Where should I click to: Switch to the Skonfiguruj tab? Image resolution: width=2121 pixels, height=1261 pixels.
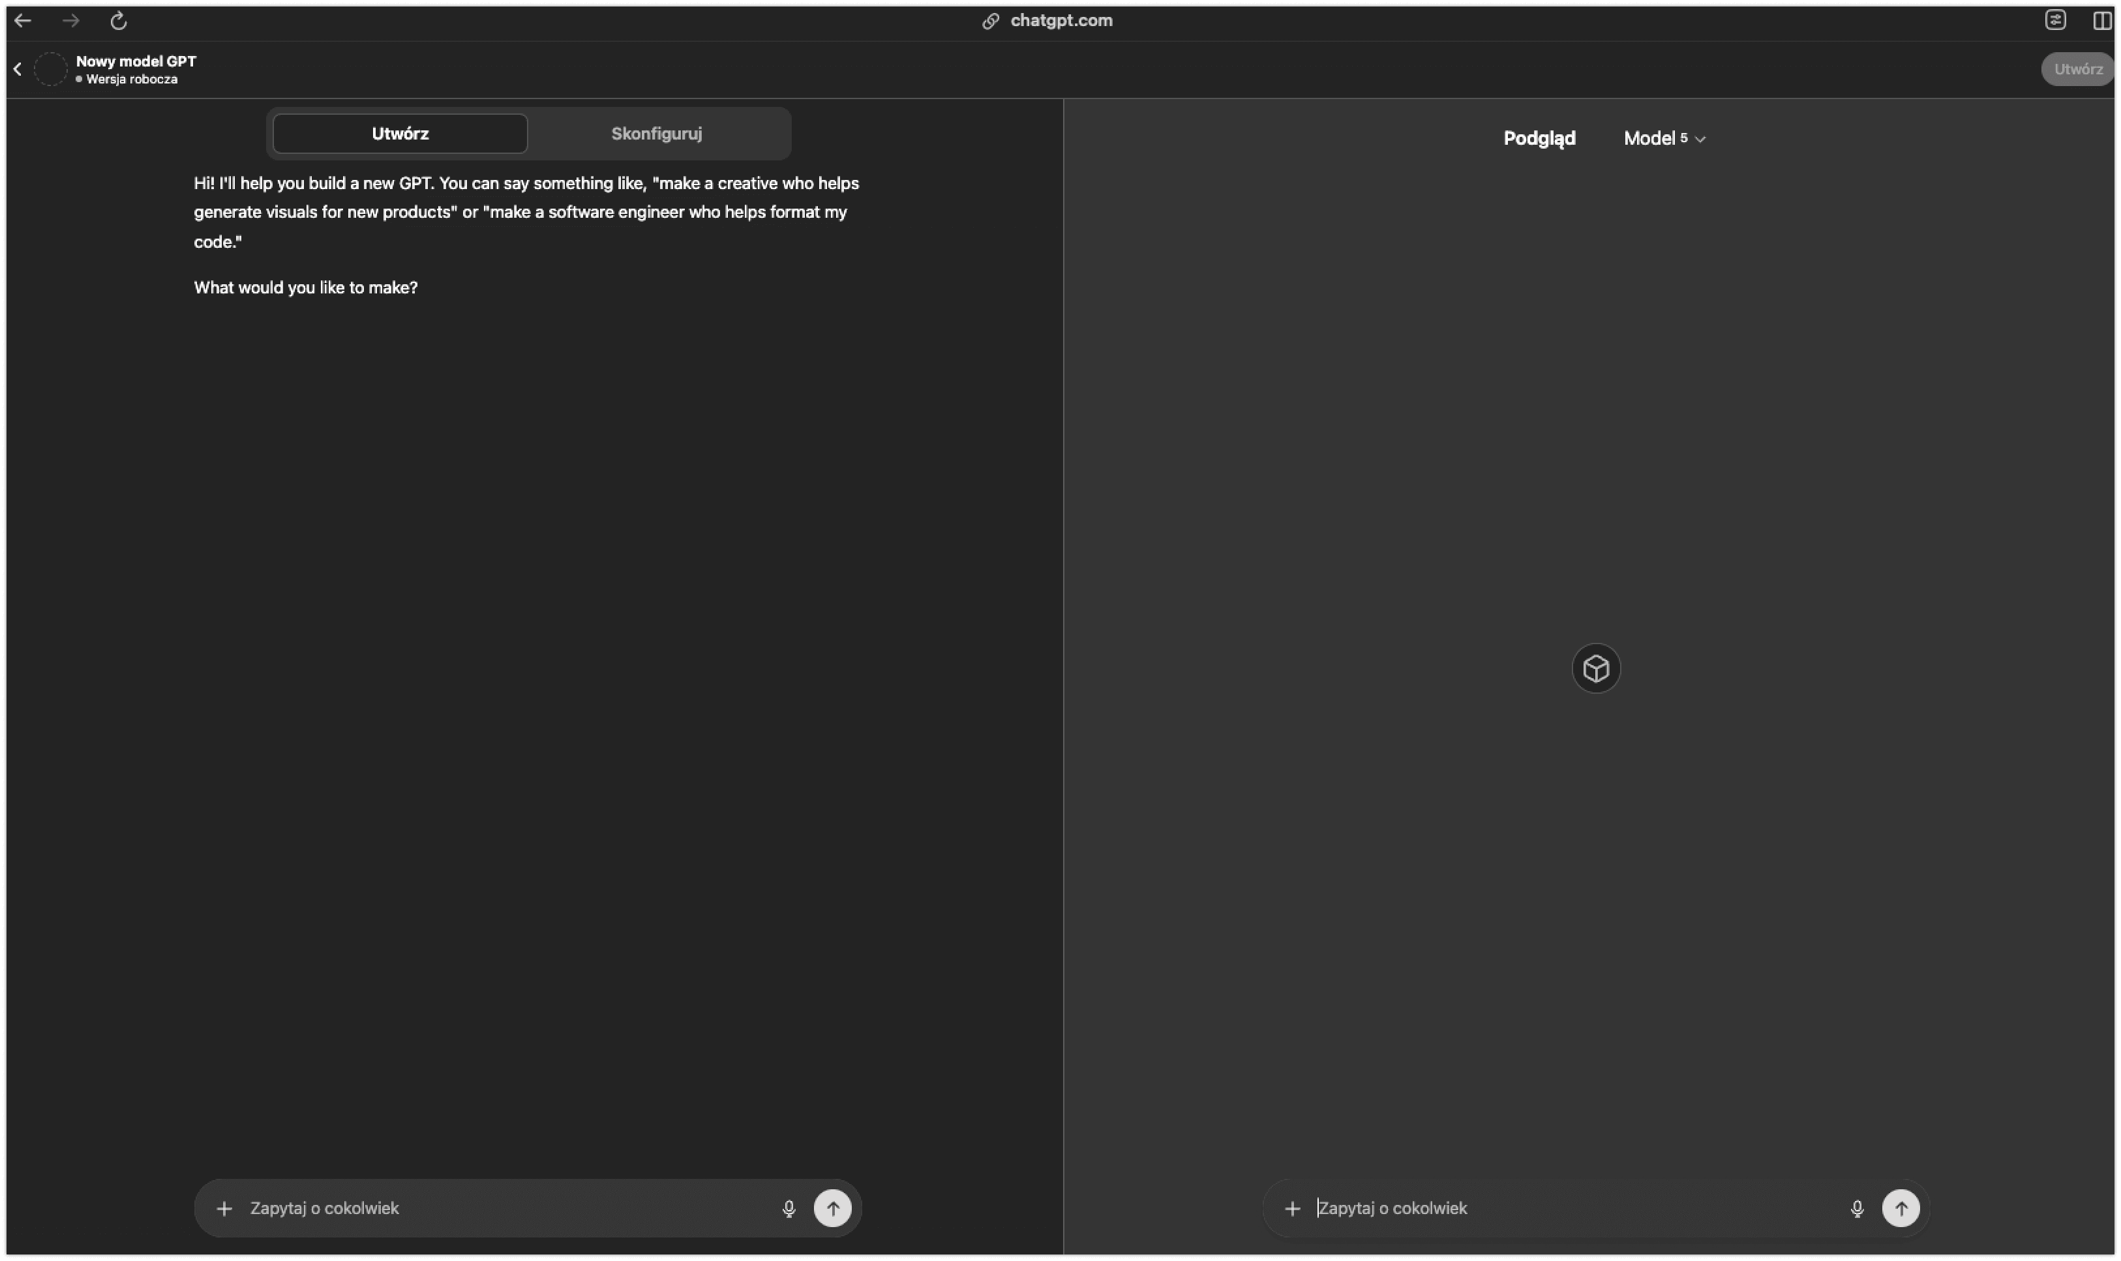(657, 134)
